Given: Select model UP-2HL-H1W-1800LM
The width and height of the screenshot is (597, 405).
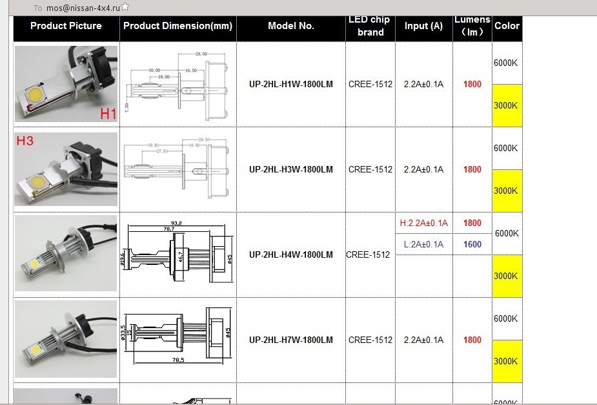Looking at the screenshot, I should tap(291, 84).
